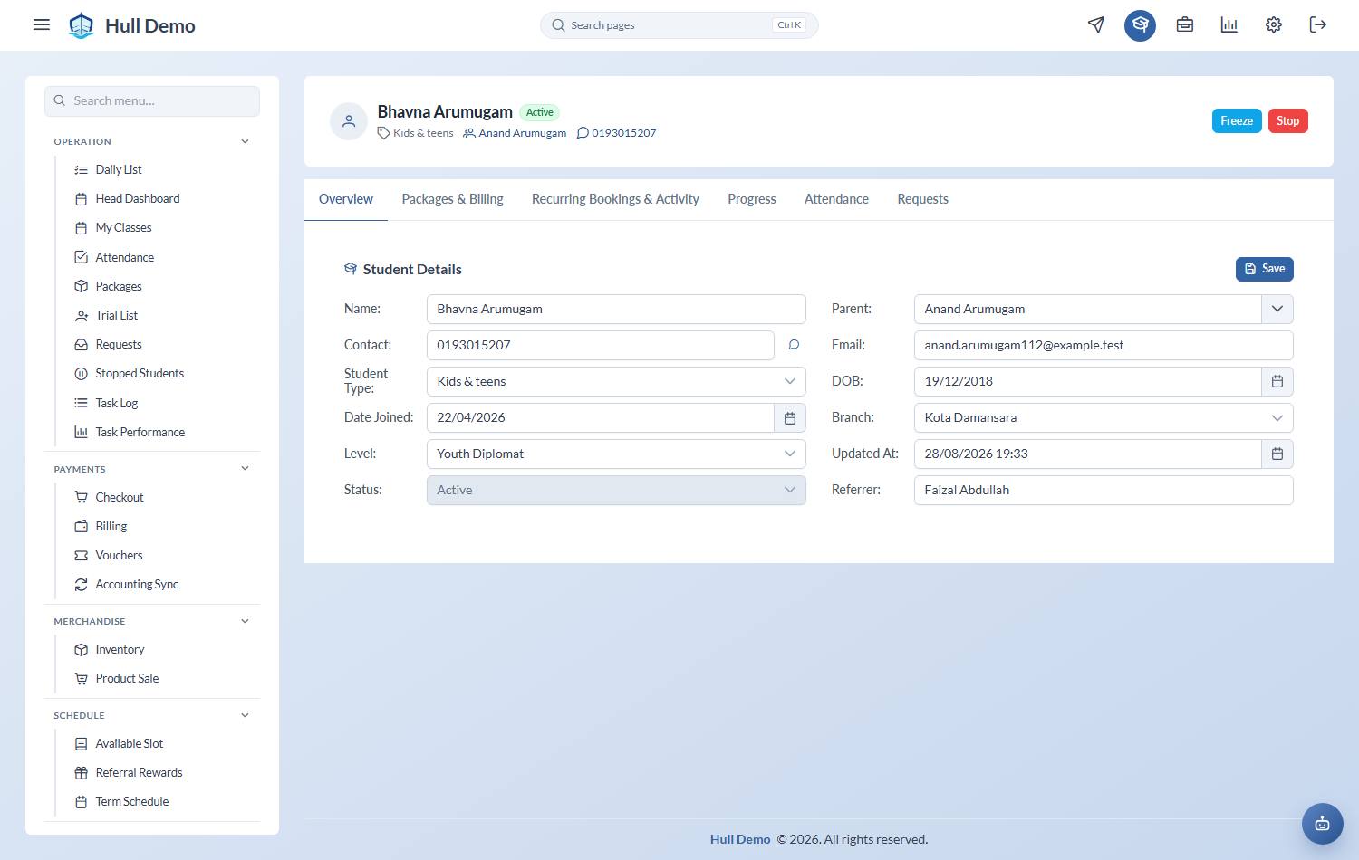Click the Email input field
1359x860 pixels.
coord(1104,345)
